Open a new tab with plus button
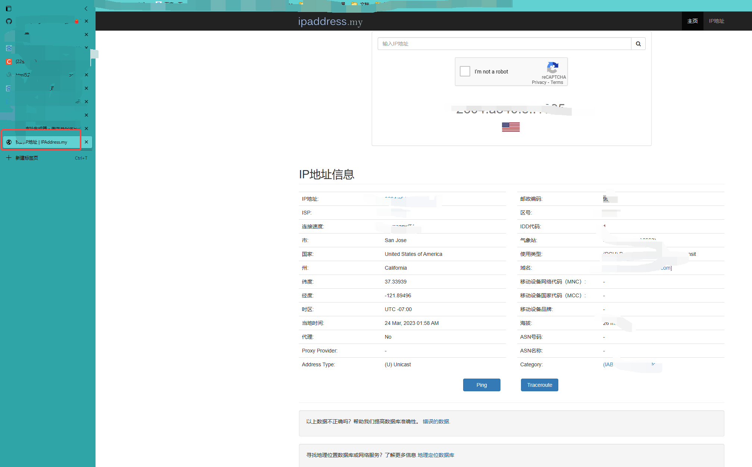The height and width of the screenshot is (467, 752). 9,158
